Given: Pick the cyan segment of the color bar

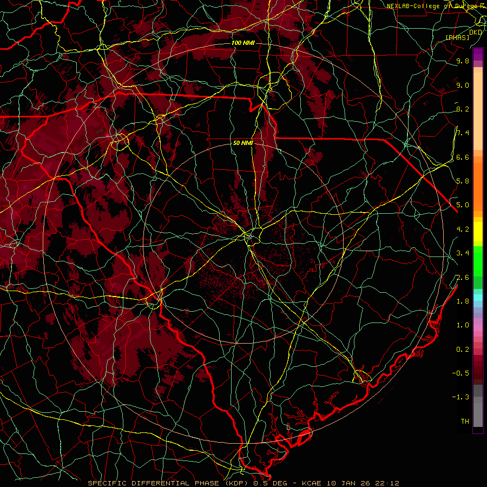Looking at the screenshot, I should [478, 297].
